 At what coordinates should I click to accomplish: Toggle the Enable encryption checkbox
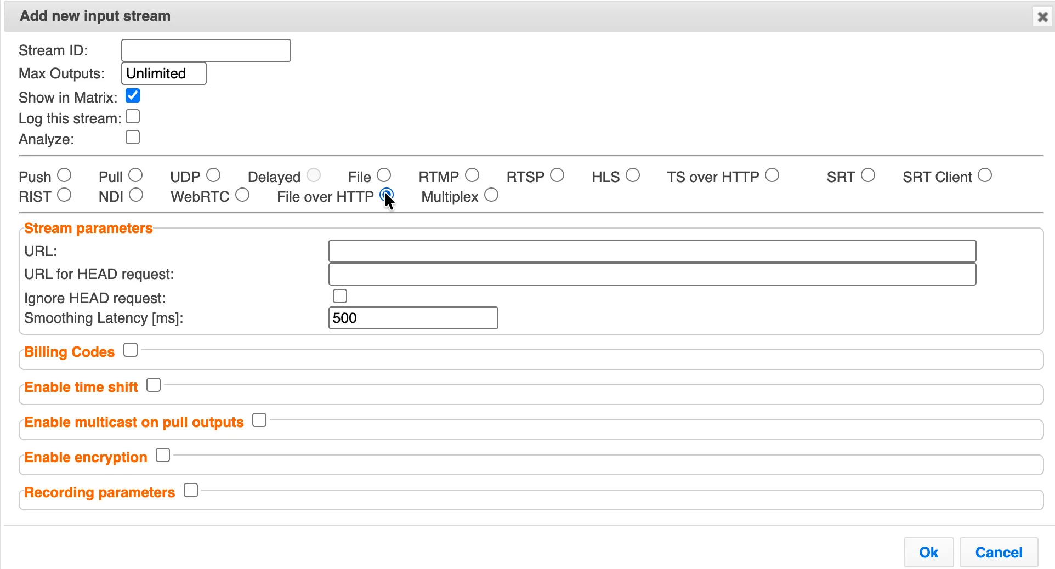163,455
